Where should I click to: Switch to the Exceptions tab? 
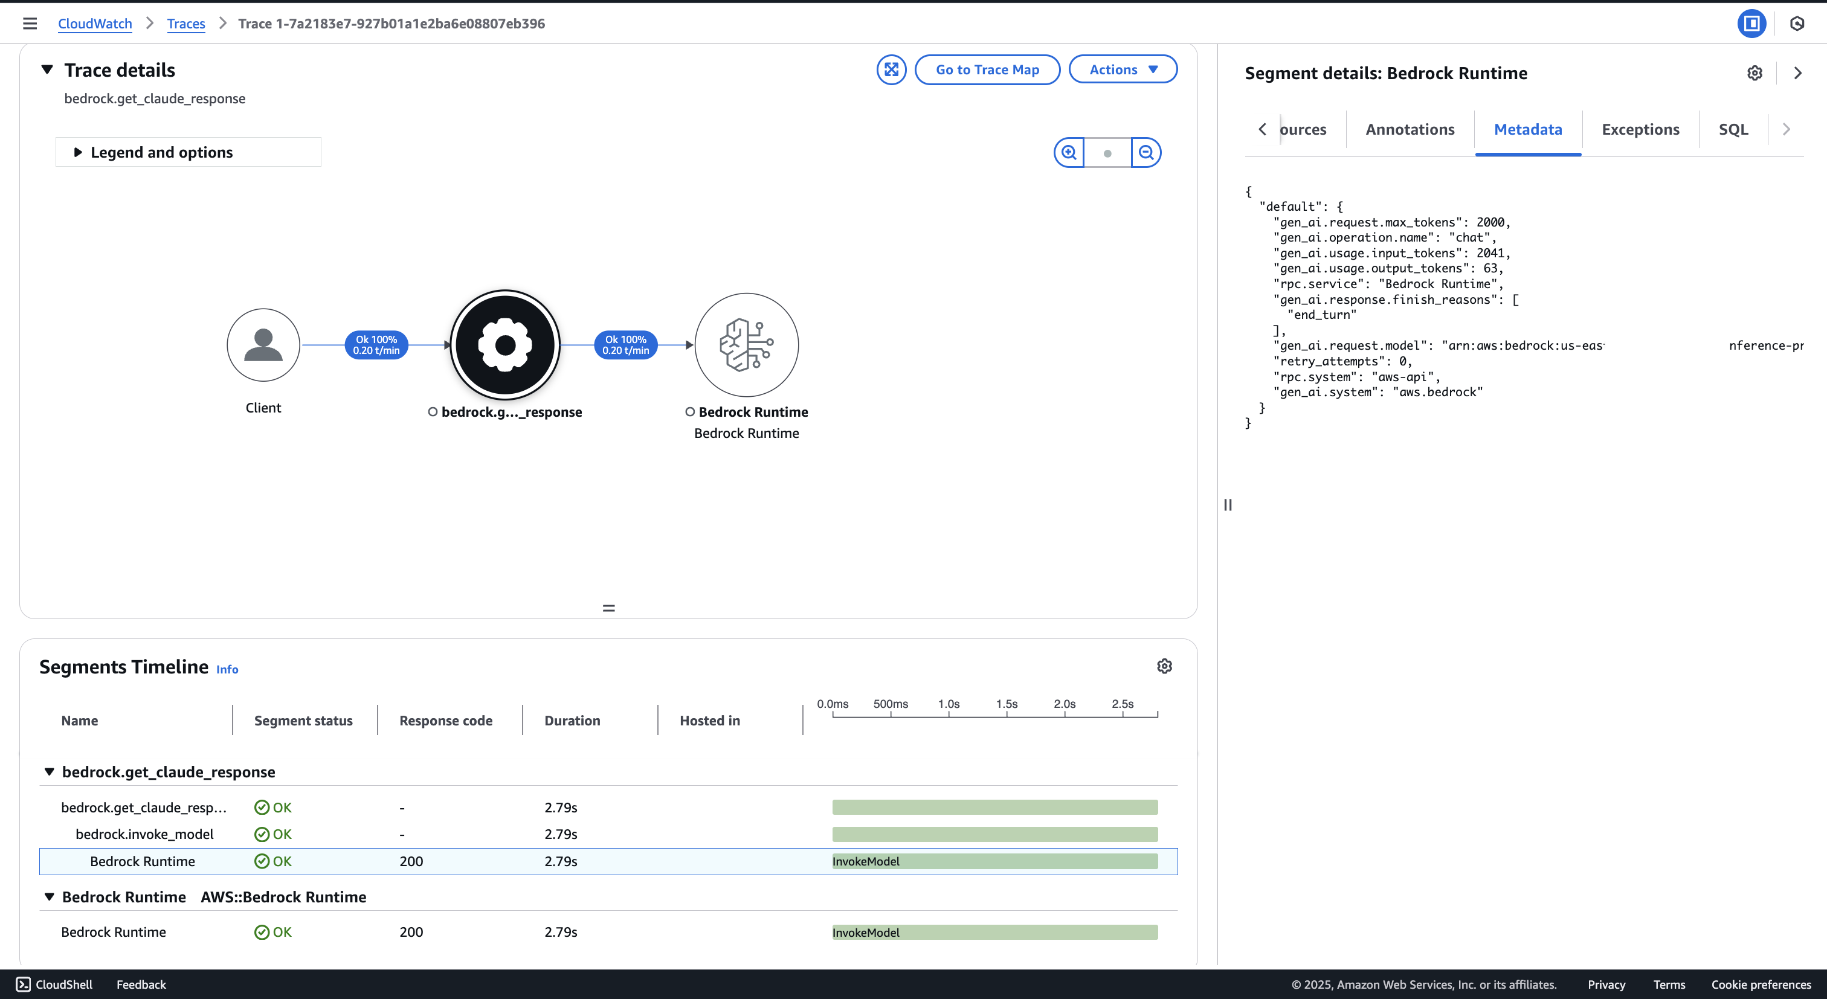(x=1640, y=129)
